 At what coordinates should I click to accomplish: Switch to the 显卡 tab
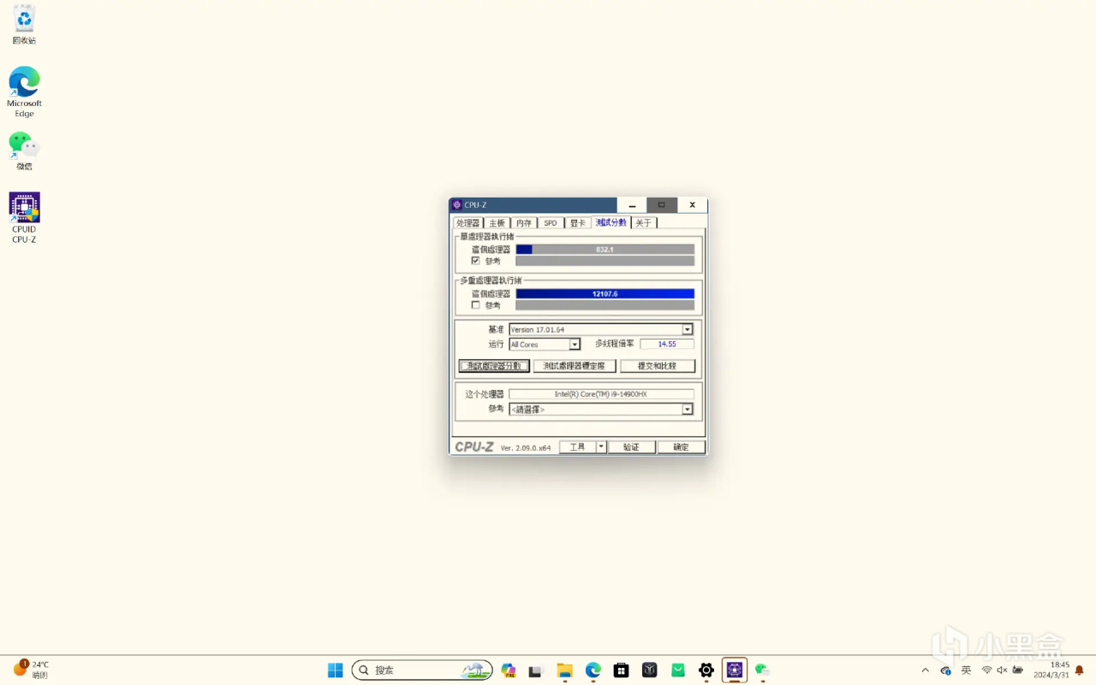point(578,223)
